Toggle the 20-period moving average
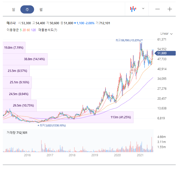The height and width of the screenshot is (169, 177). (24, 30)
